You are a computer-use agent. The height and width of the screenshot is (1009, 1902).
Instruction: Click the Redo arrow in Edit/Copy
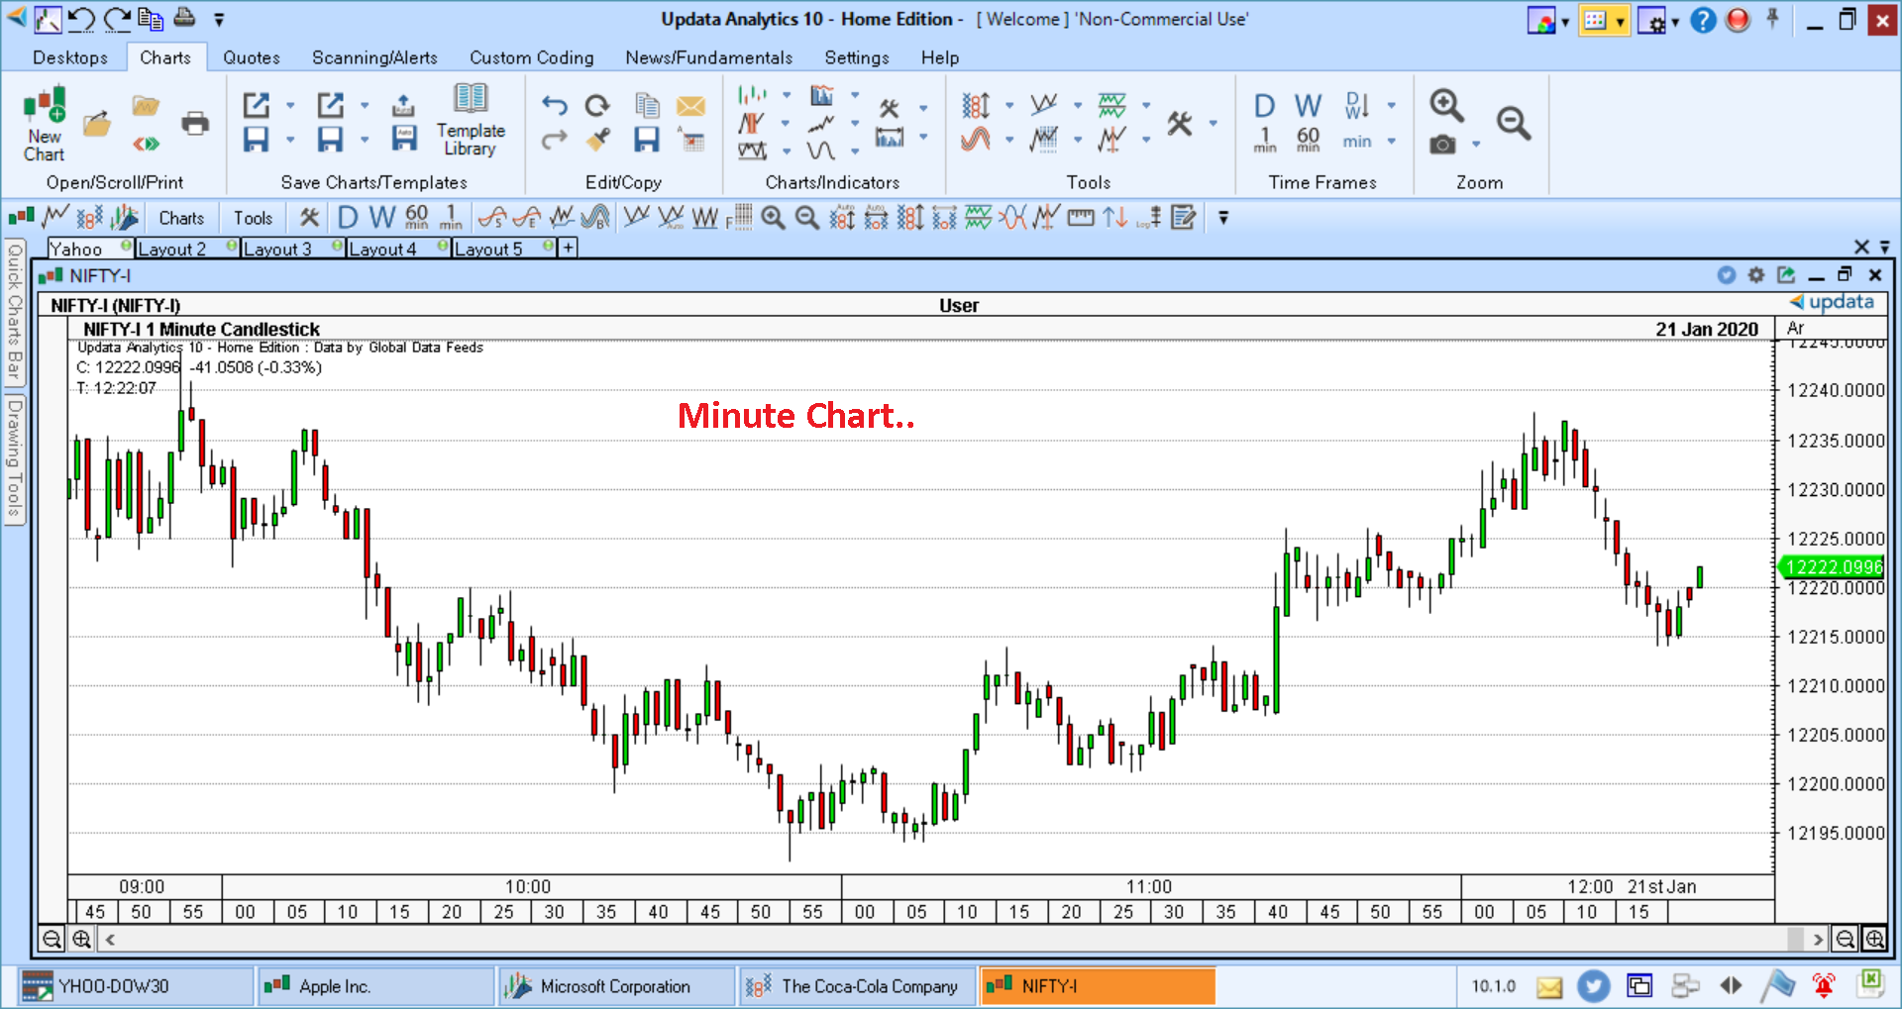coord(555,140)
